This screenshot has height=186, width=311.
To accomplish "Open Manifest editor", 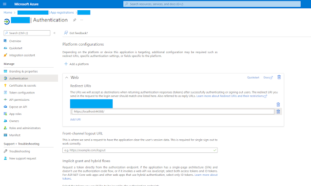I will click(15, 135).
